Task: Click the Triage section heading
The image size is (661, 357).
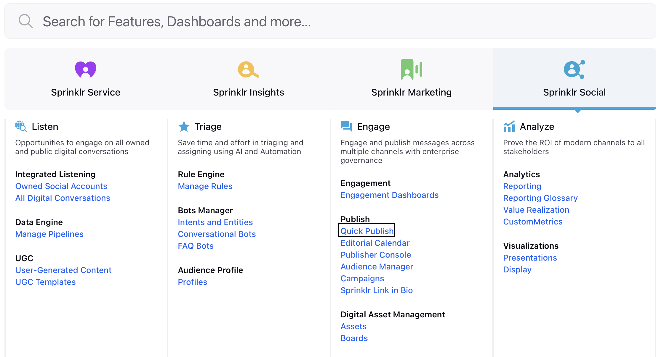Action: [x=208, y=126]
